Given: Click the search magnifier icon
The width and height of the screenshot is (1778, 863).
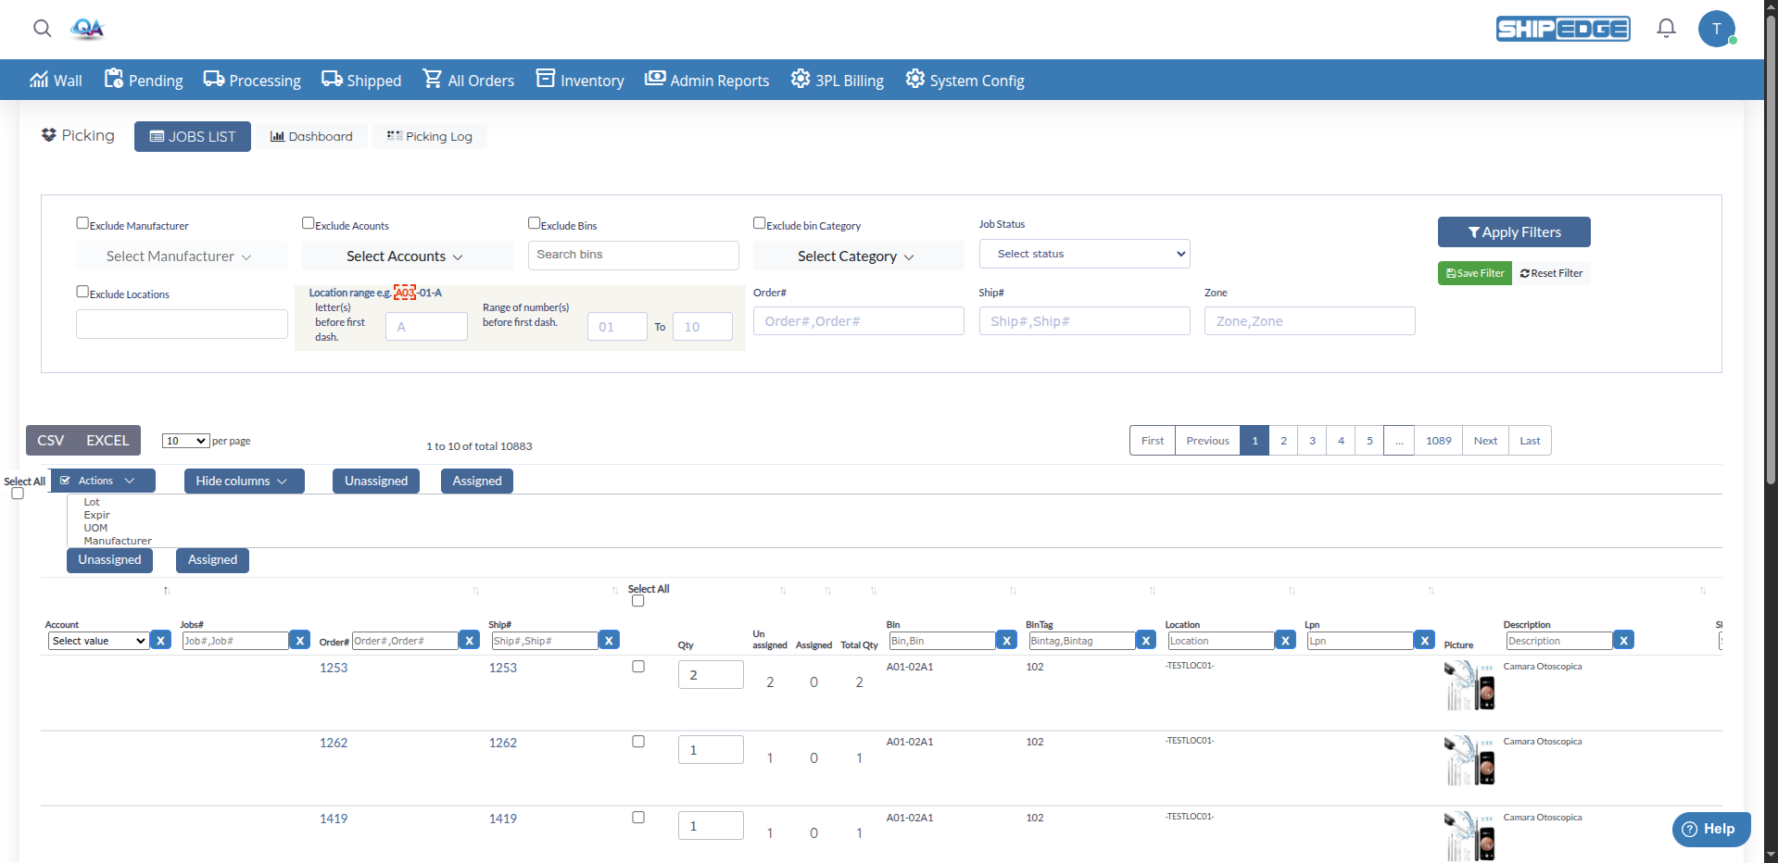Looking at the screenshot, I should pyautogui.click(x=42, y=28).
